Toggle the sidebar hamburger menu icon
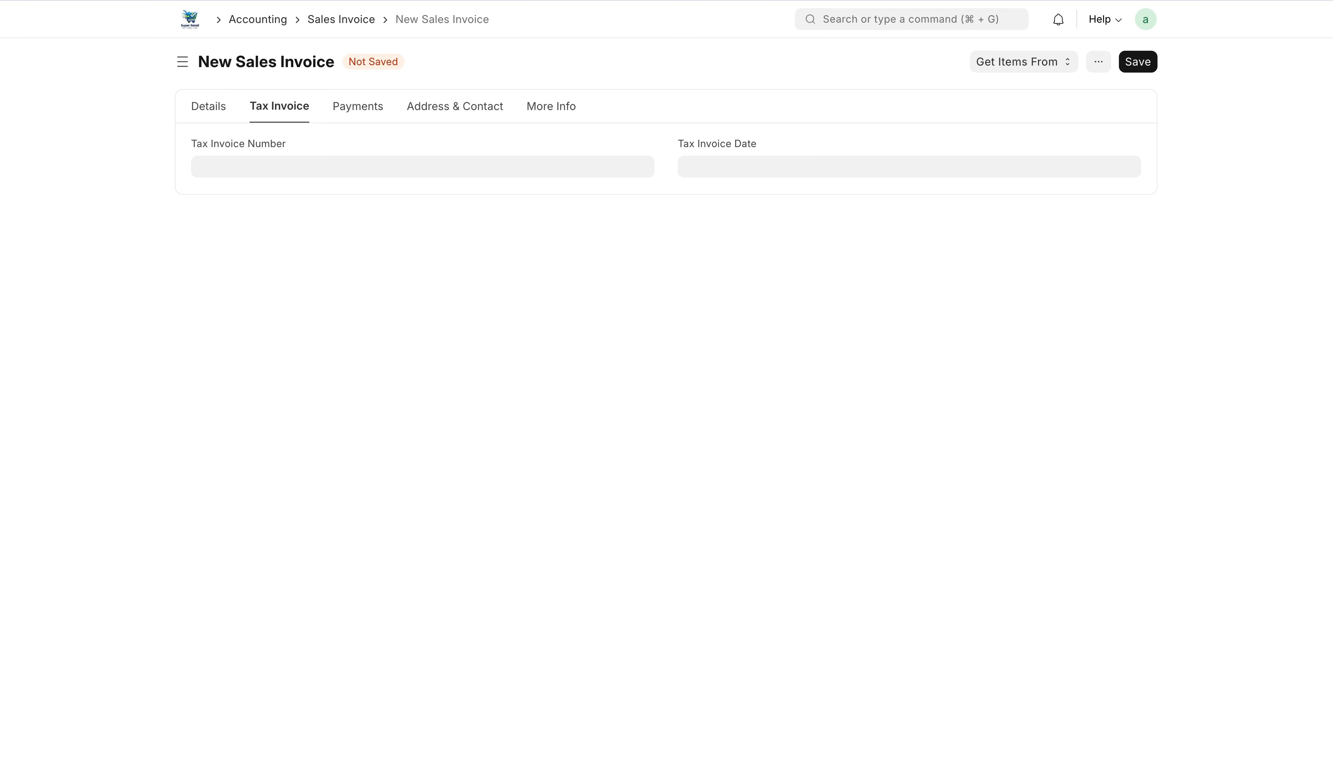This screenshot has height=768, width=1333. 183,62
